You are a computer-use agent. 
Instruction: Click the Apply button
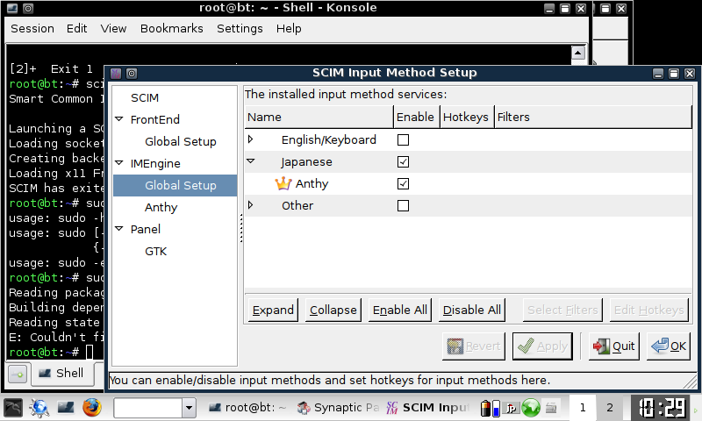pyautogui.click(x=542, y=346)
